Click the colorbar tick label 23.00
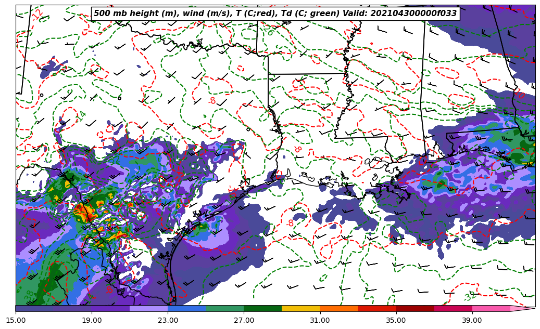Screen dimensions: 540x329 coord(168,320)
